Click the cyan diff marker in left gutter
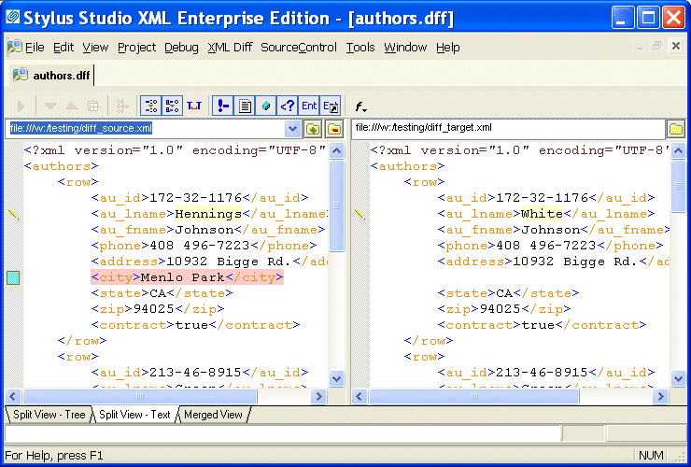691x467 pixels. coord(13,277)
